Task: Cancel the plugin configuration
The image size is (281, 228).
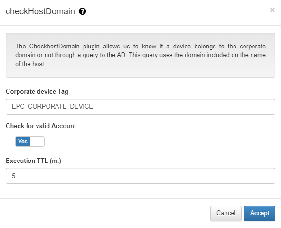Action: [226, 213]
